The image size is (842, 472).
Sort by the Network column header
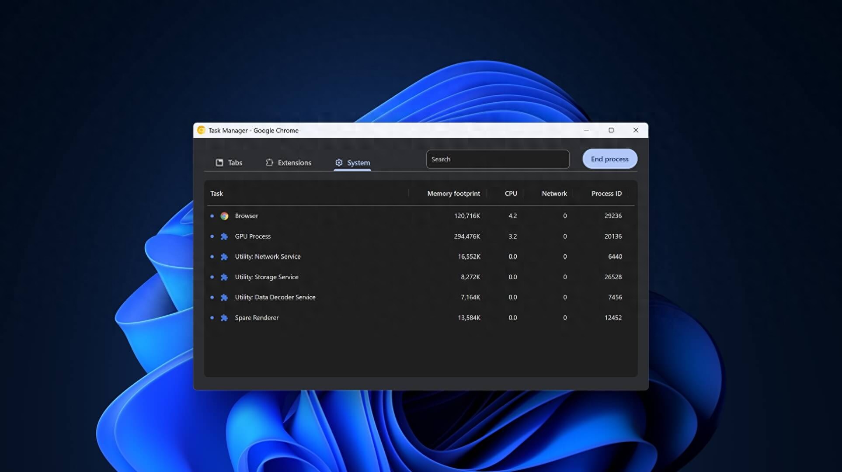click(x=554, y=194)
